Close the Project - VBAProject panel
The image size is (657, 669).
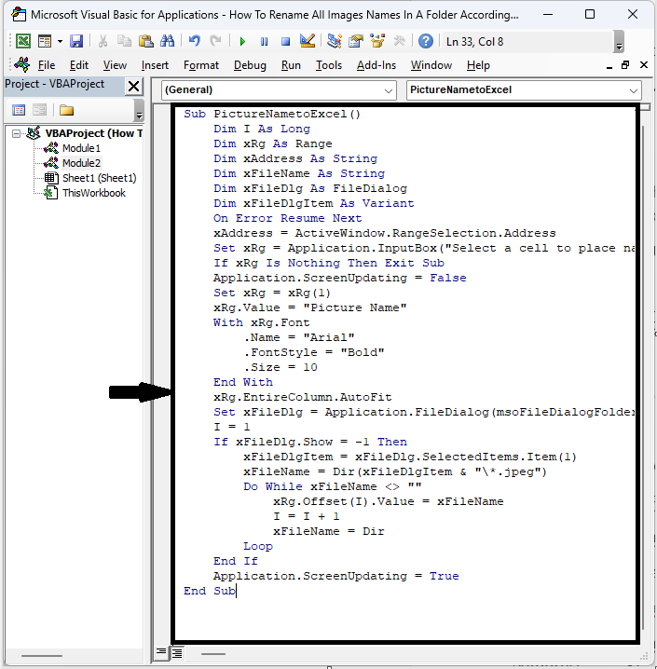tap(133, 86)
